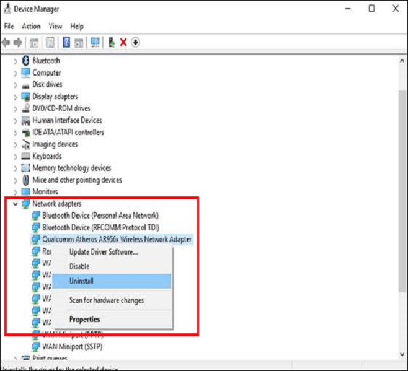Click the Scan for hardware changes monitor icon
The width and height of the screenshot is (408, 371).
click(x=95, y=42)
